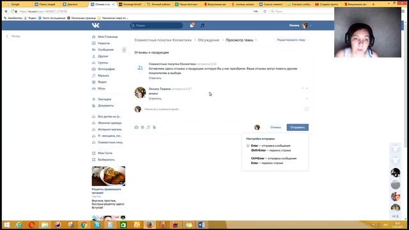This screenshot has width=409, height=230.
Task: Attach audio using the note icon
Action: pyautogui.click(x=148, y=127)
